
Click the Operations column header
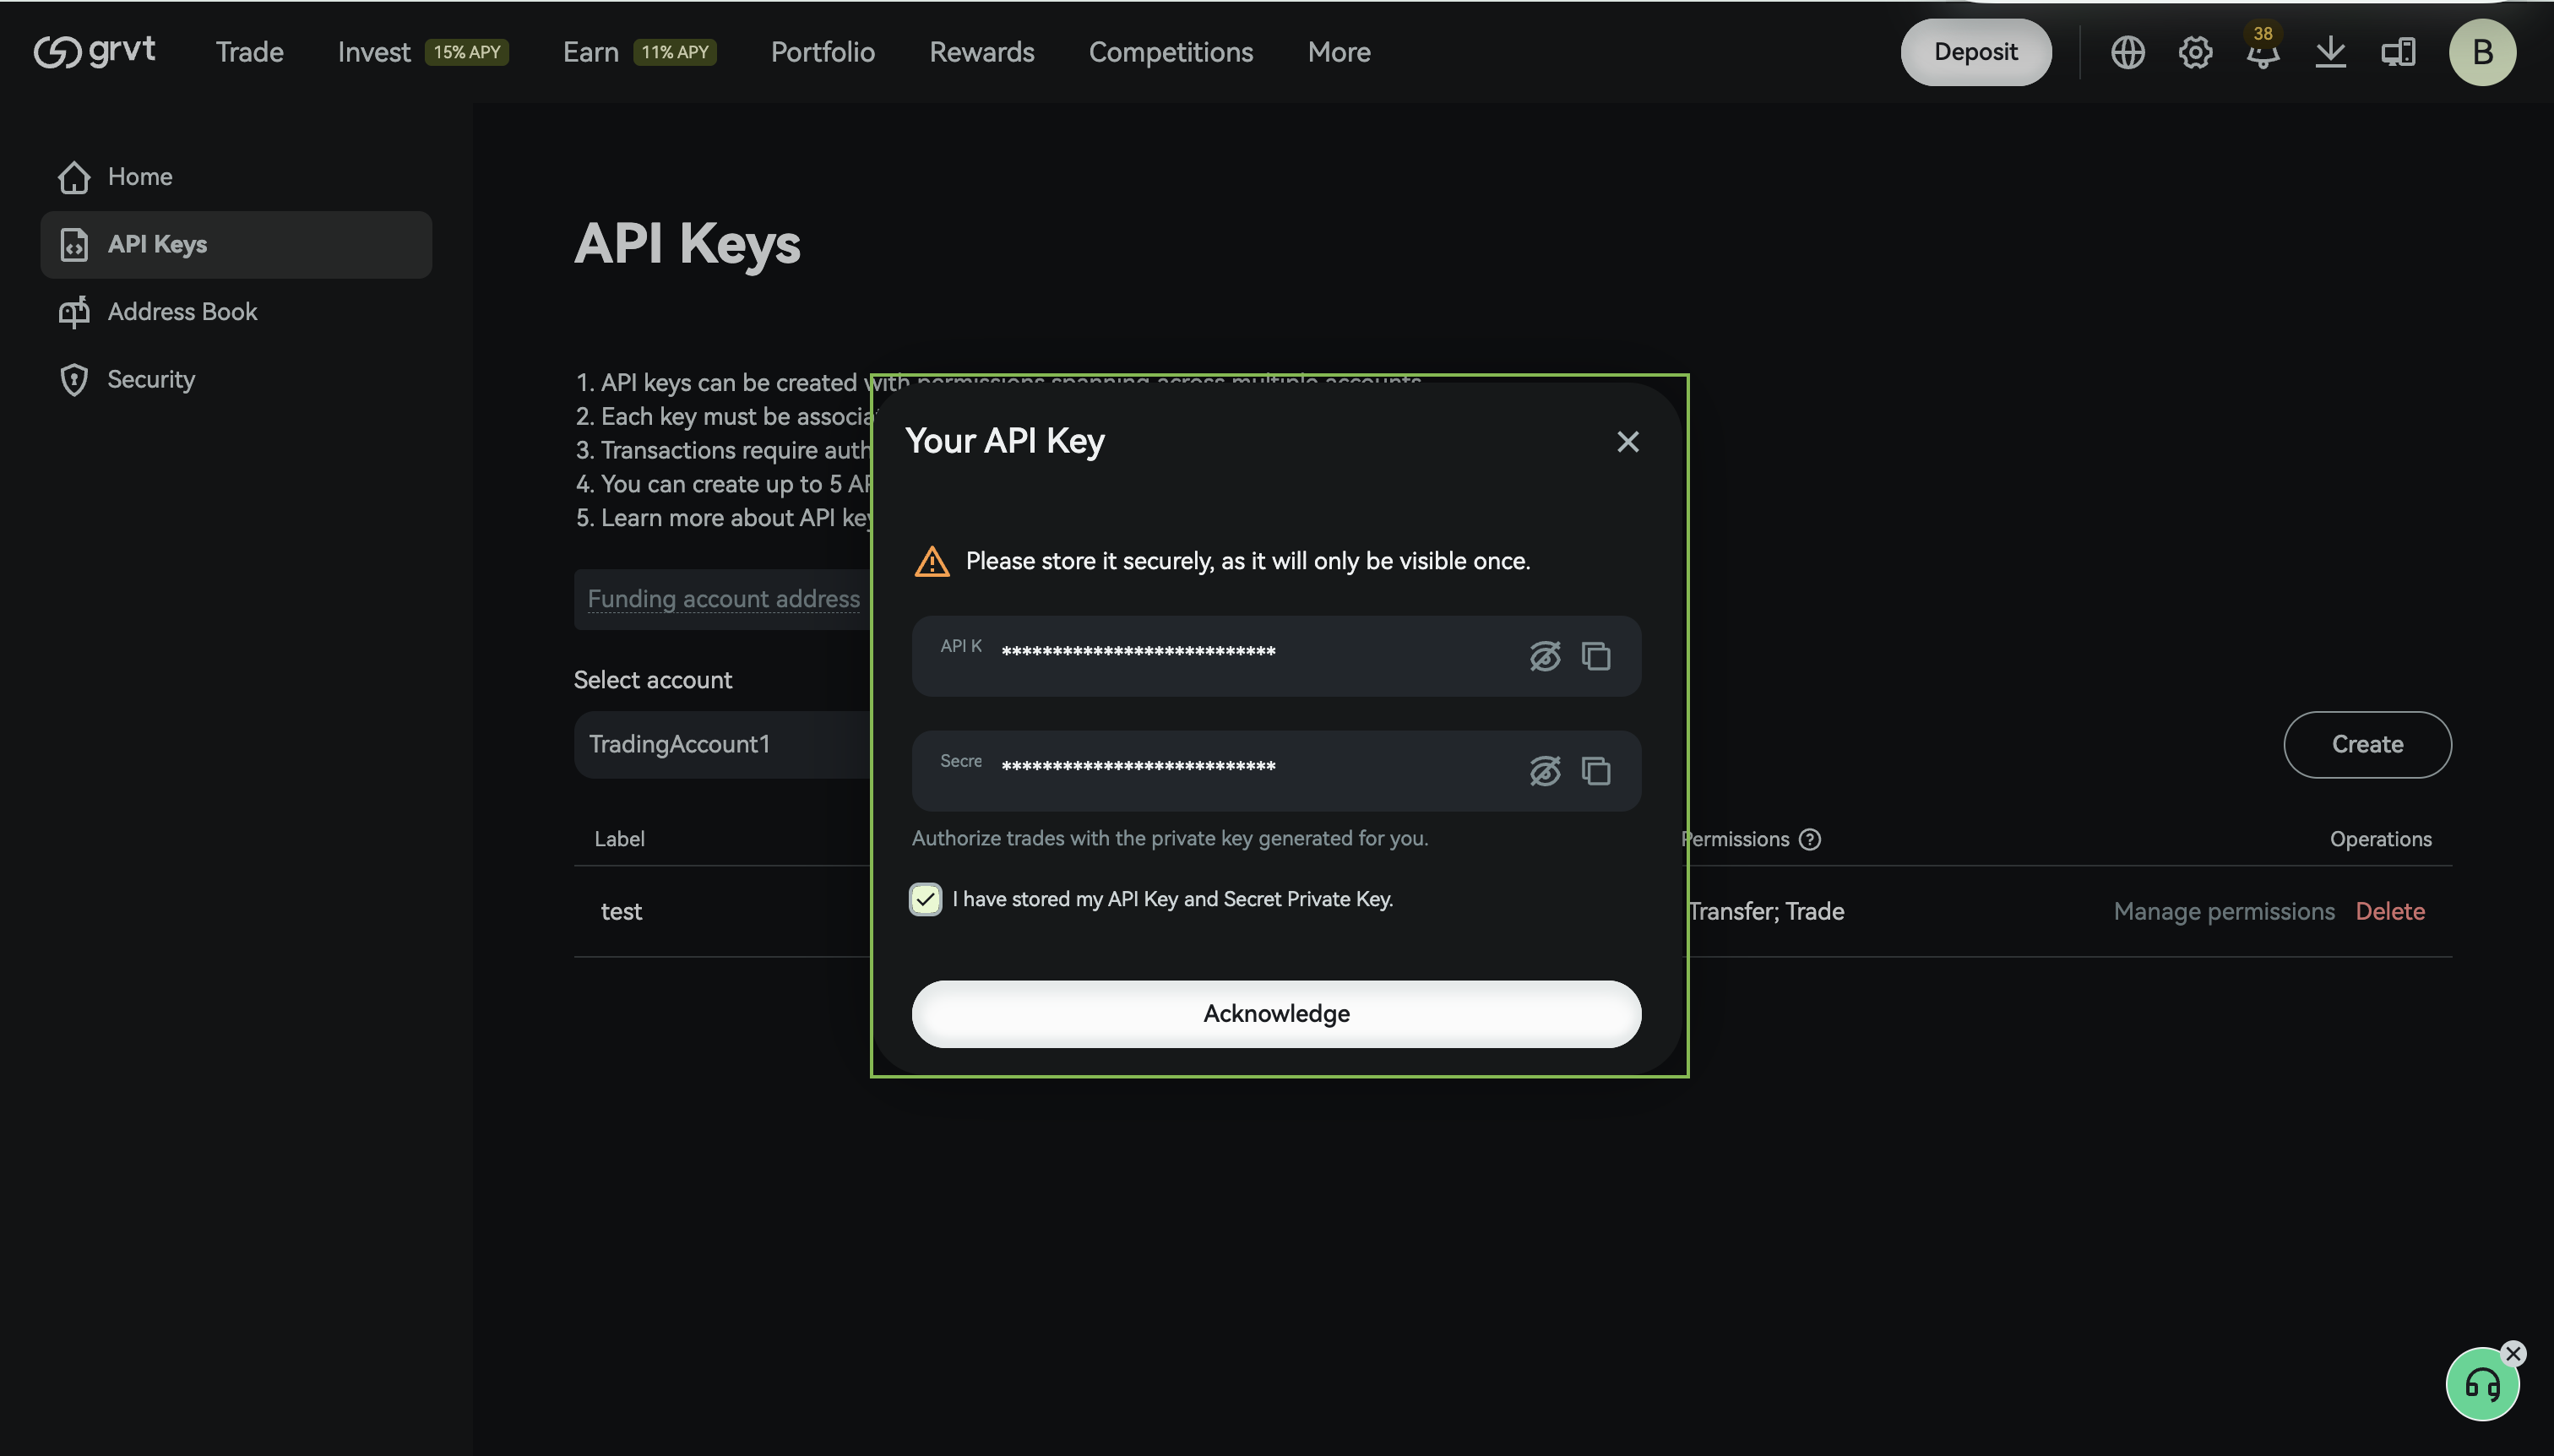[x=2380, y=839]
